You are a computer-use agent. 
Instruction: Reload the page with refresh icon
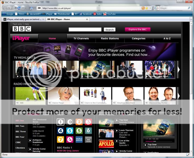[x=19, y=8]
